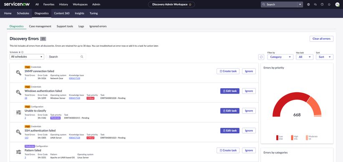Image resolution: width=343 pixels, height=162 pixels.
Task: Ignore the Unable to classify error
Action: (x=249, y=111)
